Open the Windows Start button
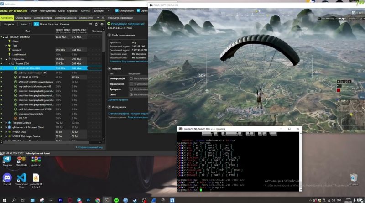The height and width of the screenshot is (203, 365). 4,200
